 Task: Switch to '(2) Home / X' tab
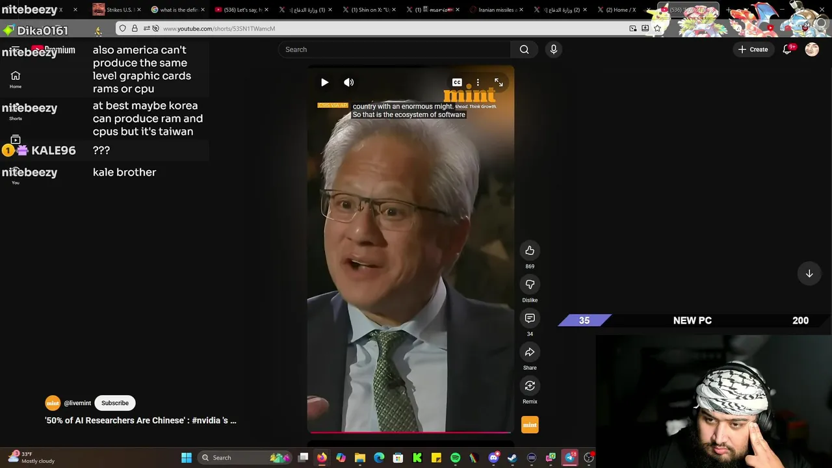[x=616, y=10]
